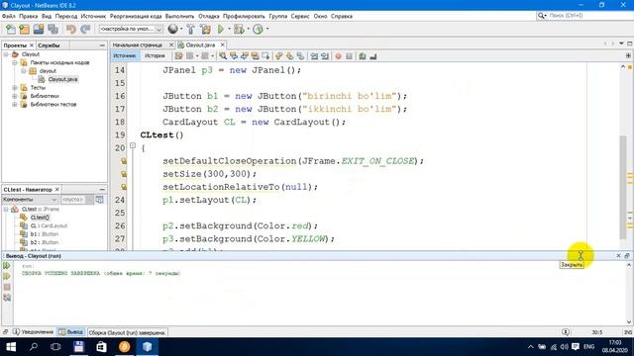Close the Clayout.java editor tab
634x356 pixels.
tap(222, 44)
